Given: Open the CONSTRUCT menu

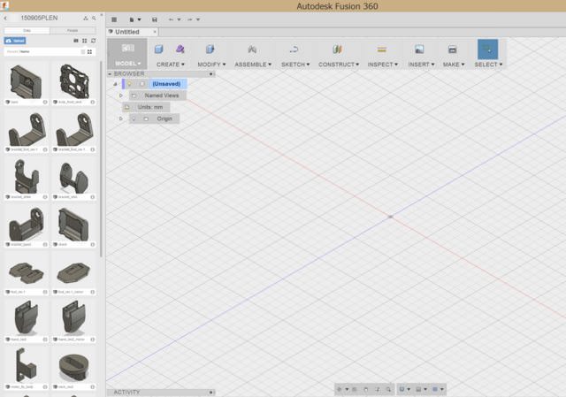Looking at the screenshot, I should 339,65.
